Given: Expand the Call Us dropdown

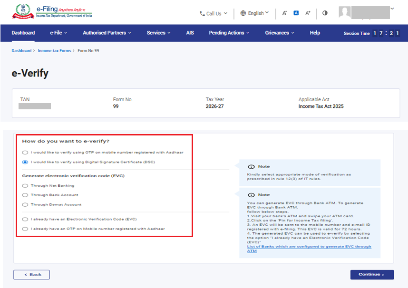Looking at the screenshot, I should (225, 13).
